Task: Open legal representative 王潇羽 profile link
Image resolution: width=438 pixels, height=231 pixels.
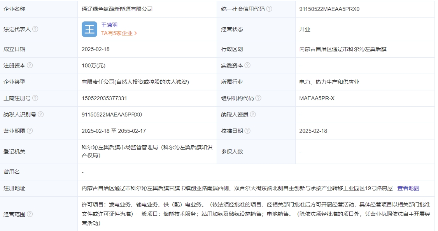Action: coord(109,25)
